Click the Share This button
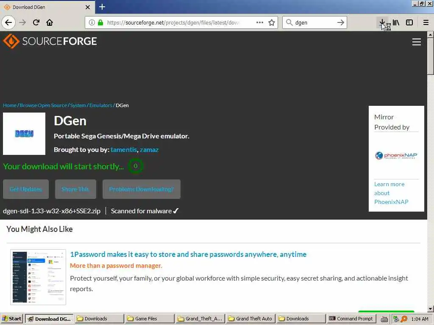Viewport: 434px width, 325px height. 75,189
